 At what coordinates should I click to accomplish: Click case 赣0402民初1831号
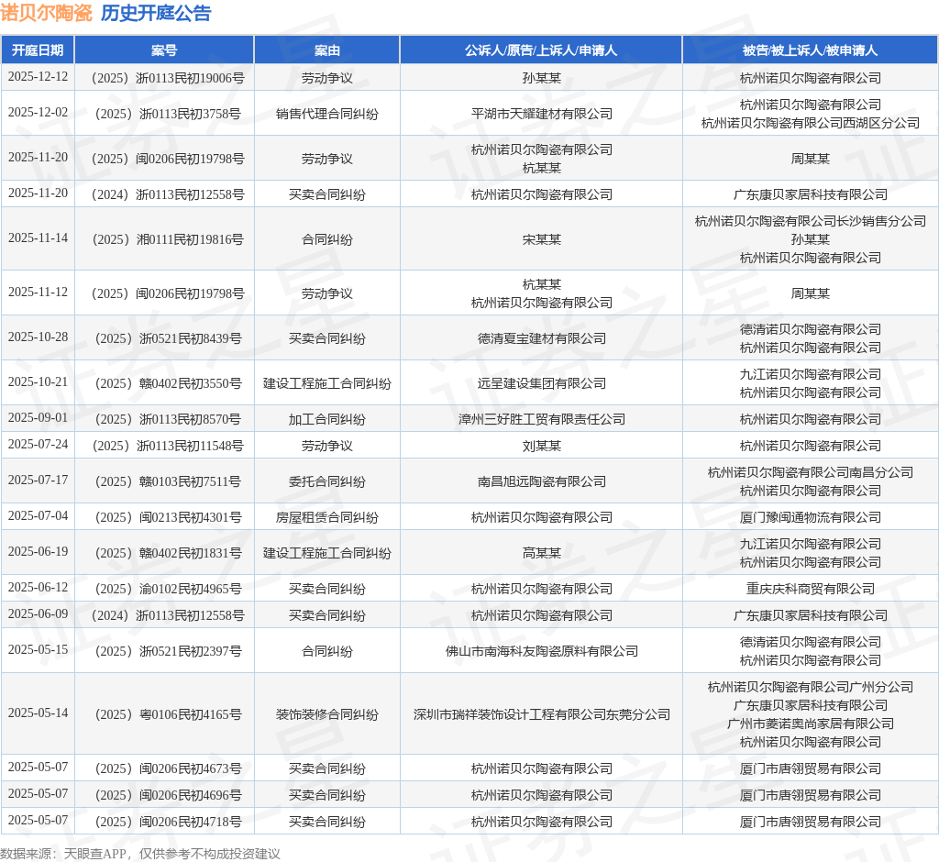[168, 553]
